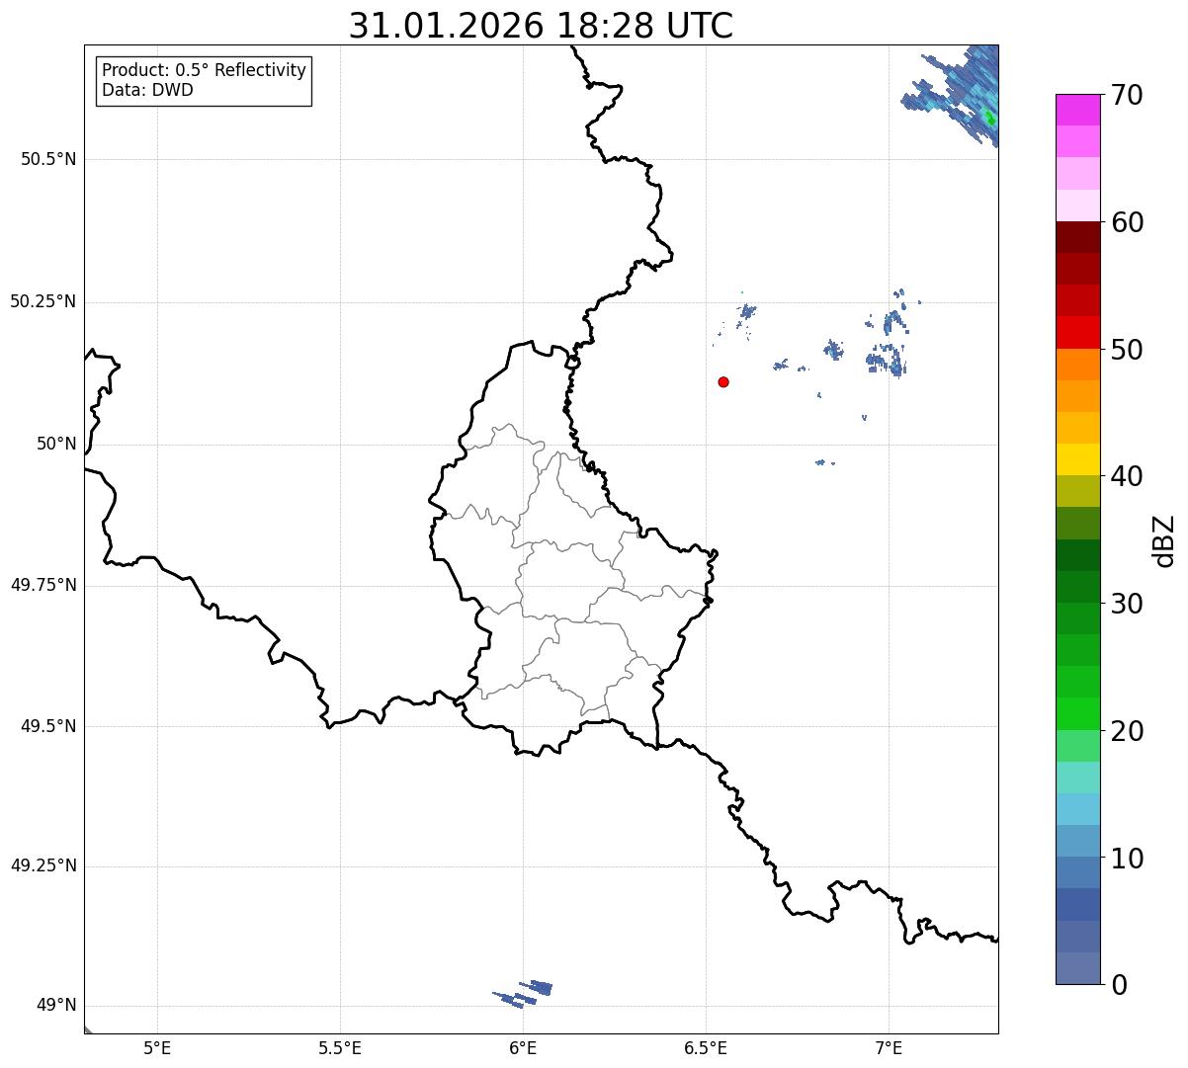Image resolution: width=1188 pixels, height=1068 pixels.
Task: Click the 7°E longitude tick label
Action: 889,1048
